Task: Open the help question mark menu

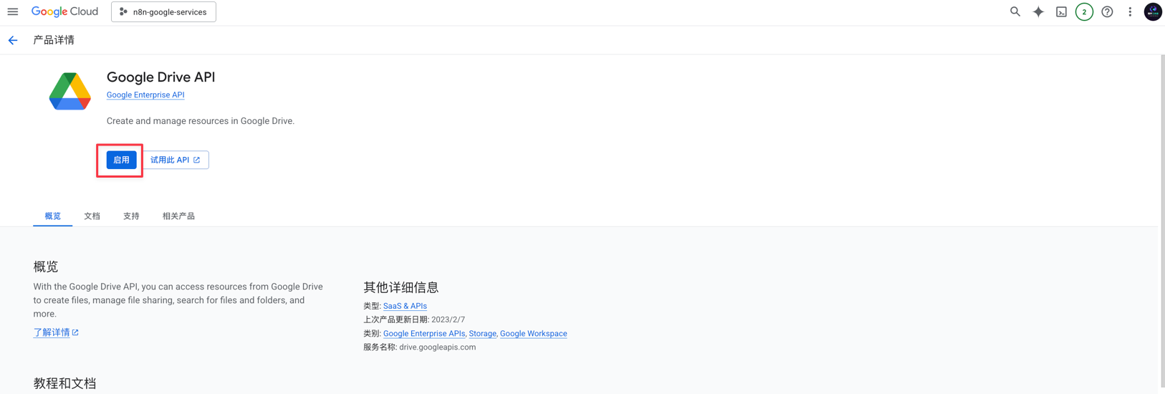Action: click(1107, 11)
